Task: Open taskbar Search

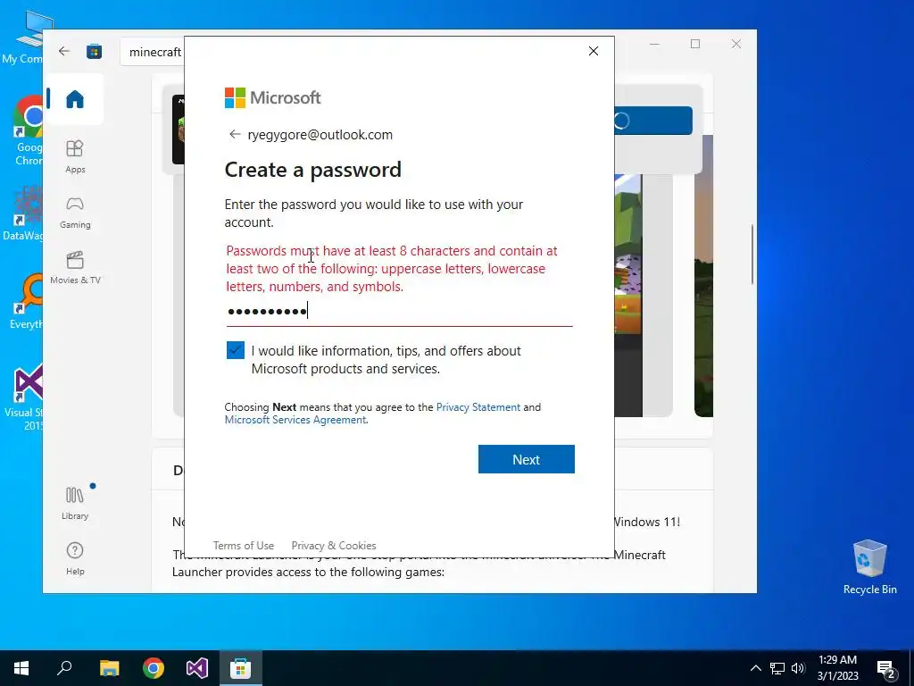Action: (x=64, y=668)
